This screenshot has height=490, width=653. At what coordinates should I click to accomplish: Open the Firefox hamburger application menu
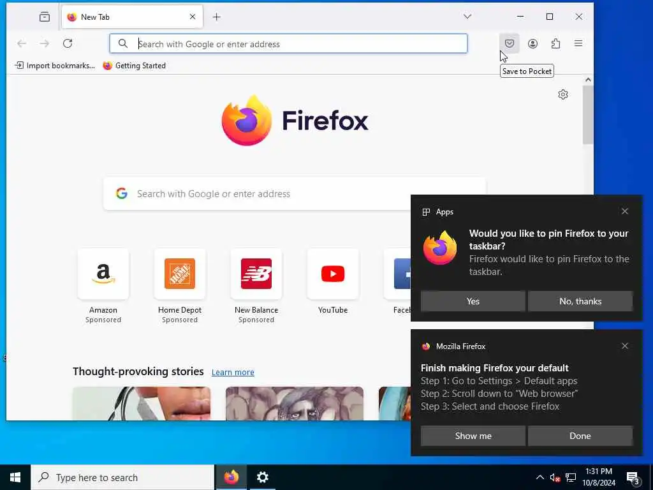(x=578, y=43)
